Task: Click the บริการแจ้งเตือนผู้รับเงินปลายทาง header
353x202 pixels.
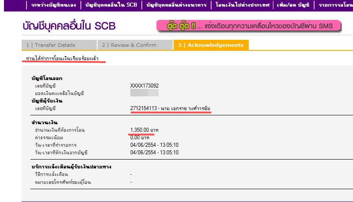Action: (72, 167)
